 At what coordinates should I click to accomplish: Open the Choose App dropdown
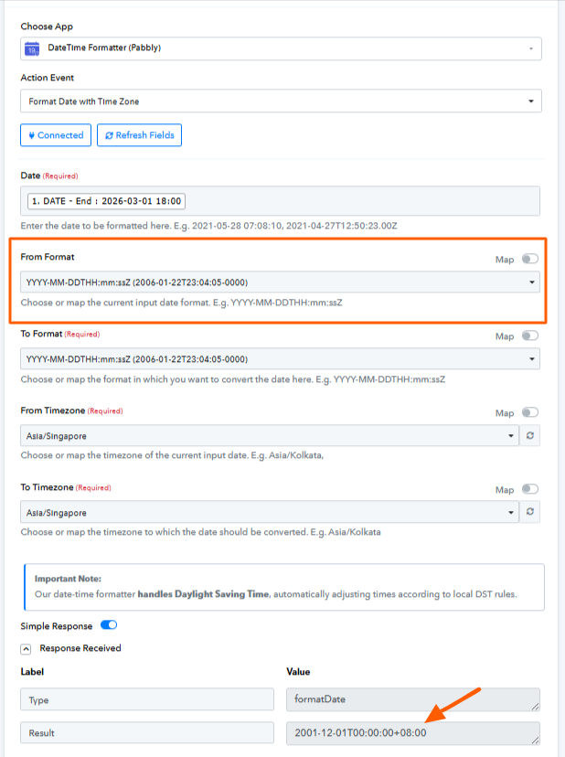pyautogui.click(x=281, y=48)
